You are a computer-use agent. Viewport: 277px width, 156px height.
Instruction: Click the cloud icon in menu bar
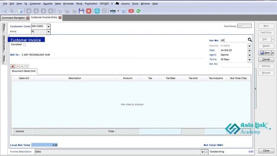[117, 3]
